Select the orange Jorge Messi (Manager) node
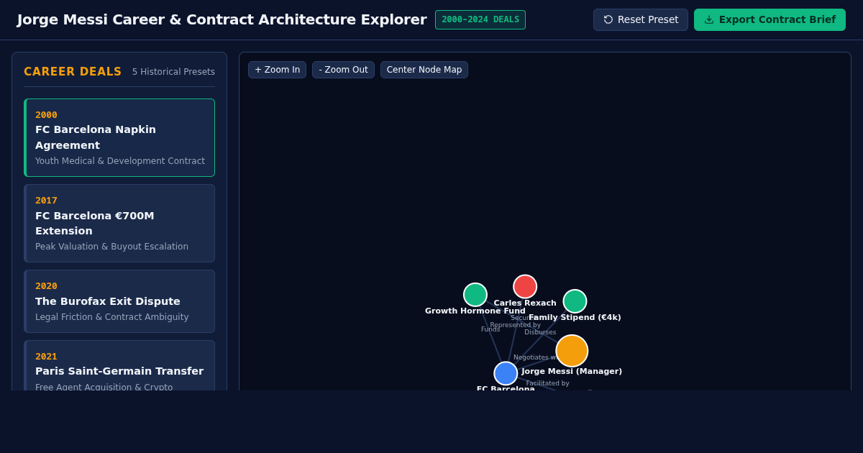Viewport: 863px width, 453px height. tap(572, 351)
